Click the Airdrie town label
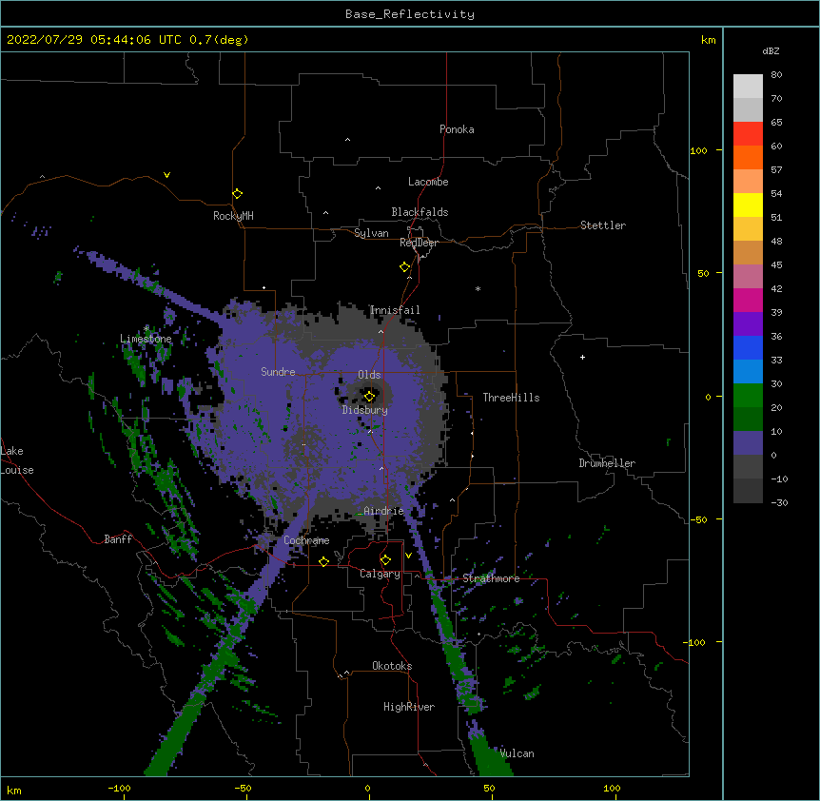The width and height of the screenshot is (820, 801). click(x=383, y=511)
